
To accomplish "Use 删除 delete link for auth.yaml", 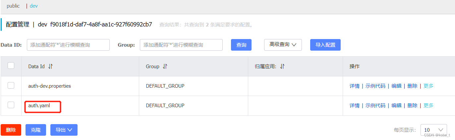I will [412, 106].
